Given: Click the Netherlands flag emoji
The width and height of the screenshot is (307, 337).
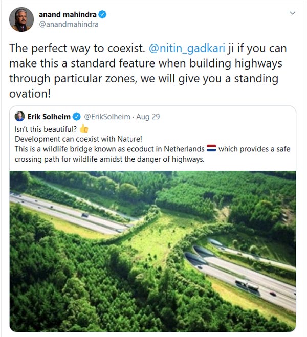Looking at the screenshot, I should [211, 149].
